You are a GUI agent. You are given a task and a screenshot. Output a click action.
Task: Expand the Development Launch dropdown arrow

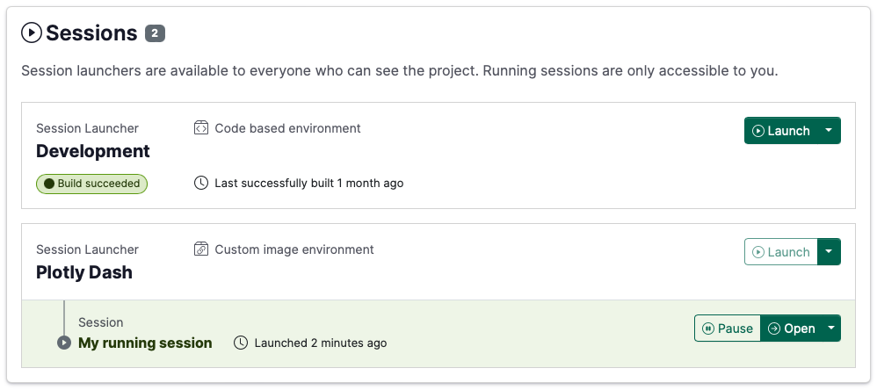point(829,131)
